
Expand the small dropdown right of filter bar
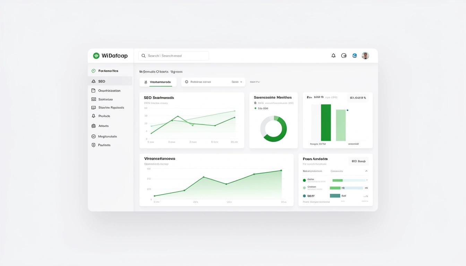point(254,82)
